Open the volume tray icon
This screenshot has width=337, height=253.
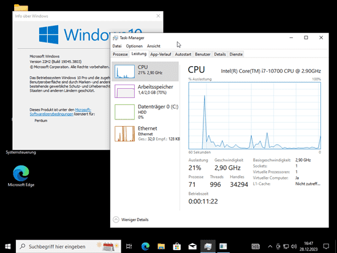[x=293, y=246]
